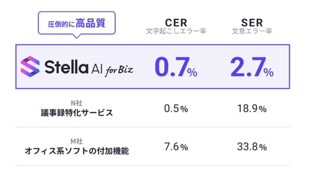Screen dimensions: 309x169
Task: Click the 7.6% CER value
Action: [x=176, y=147]
